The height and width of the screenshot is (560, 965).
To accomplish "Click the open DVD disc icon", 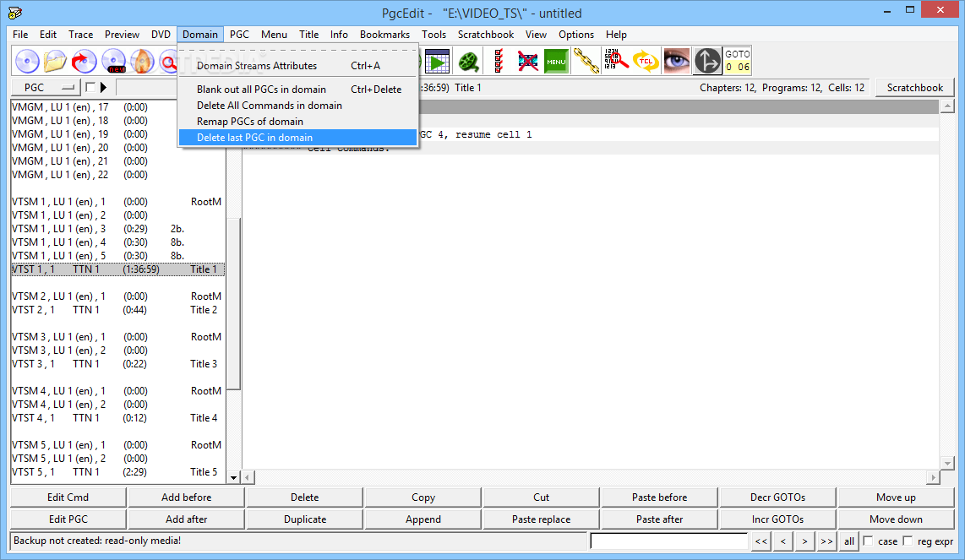I will [27, 61].
